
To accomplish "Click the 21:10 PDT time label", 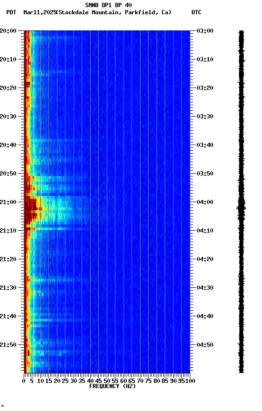I will [8, 231].
